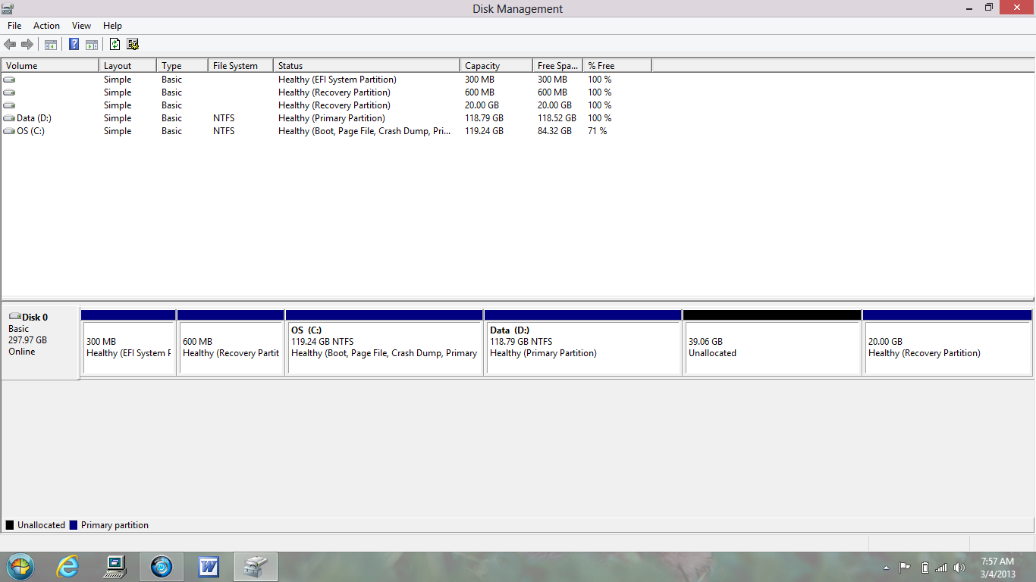Sort volumes by the Capacity column header
The image size is (1036, 582).
point(495,66)
